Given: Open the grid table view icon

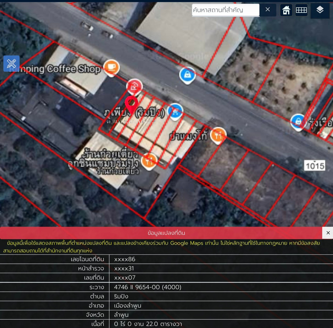Looking at the screenshot, I should coord(301,10).
